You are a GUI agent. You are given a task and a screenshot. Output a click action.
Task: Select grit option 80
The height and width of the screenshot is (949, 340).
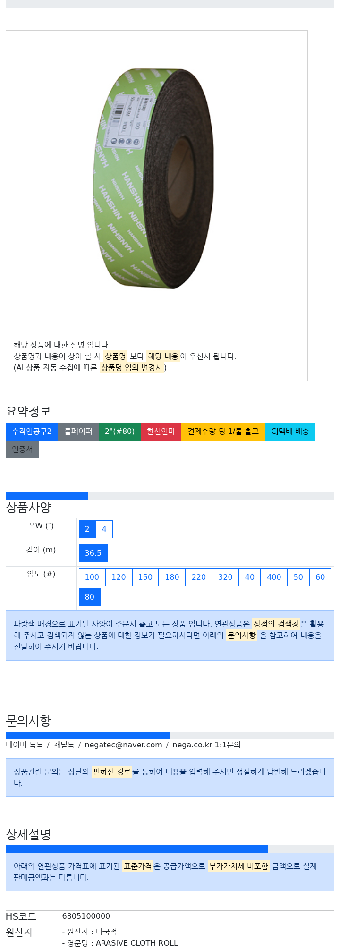pyautogui.click(x=90, y=597)
